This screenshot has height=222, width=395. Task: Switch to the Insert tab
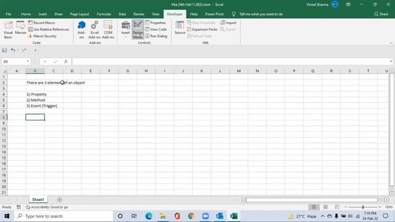[43, 14]
